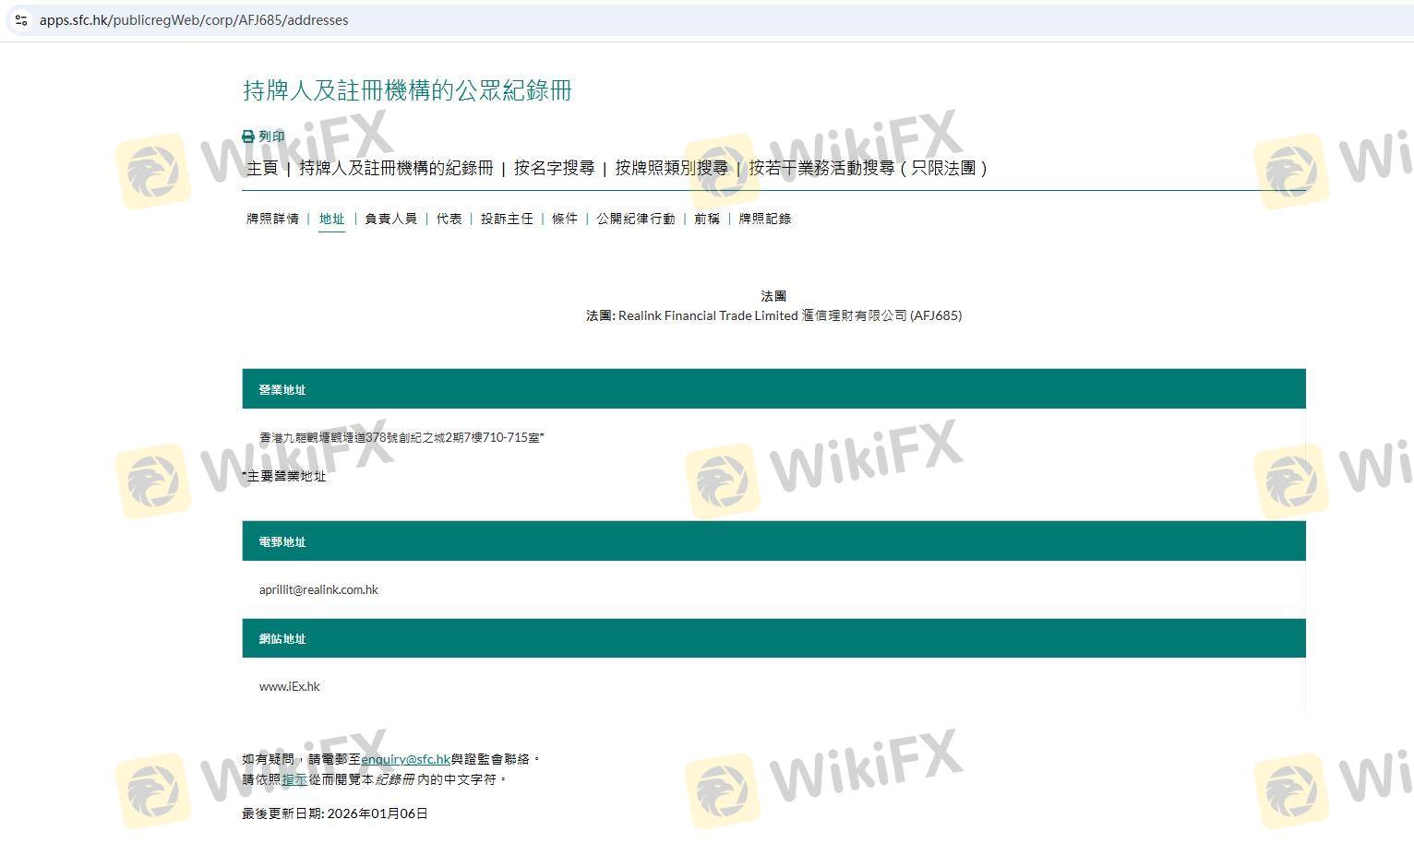Open the 負責人員 tab

coord(390,219)
